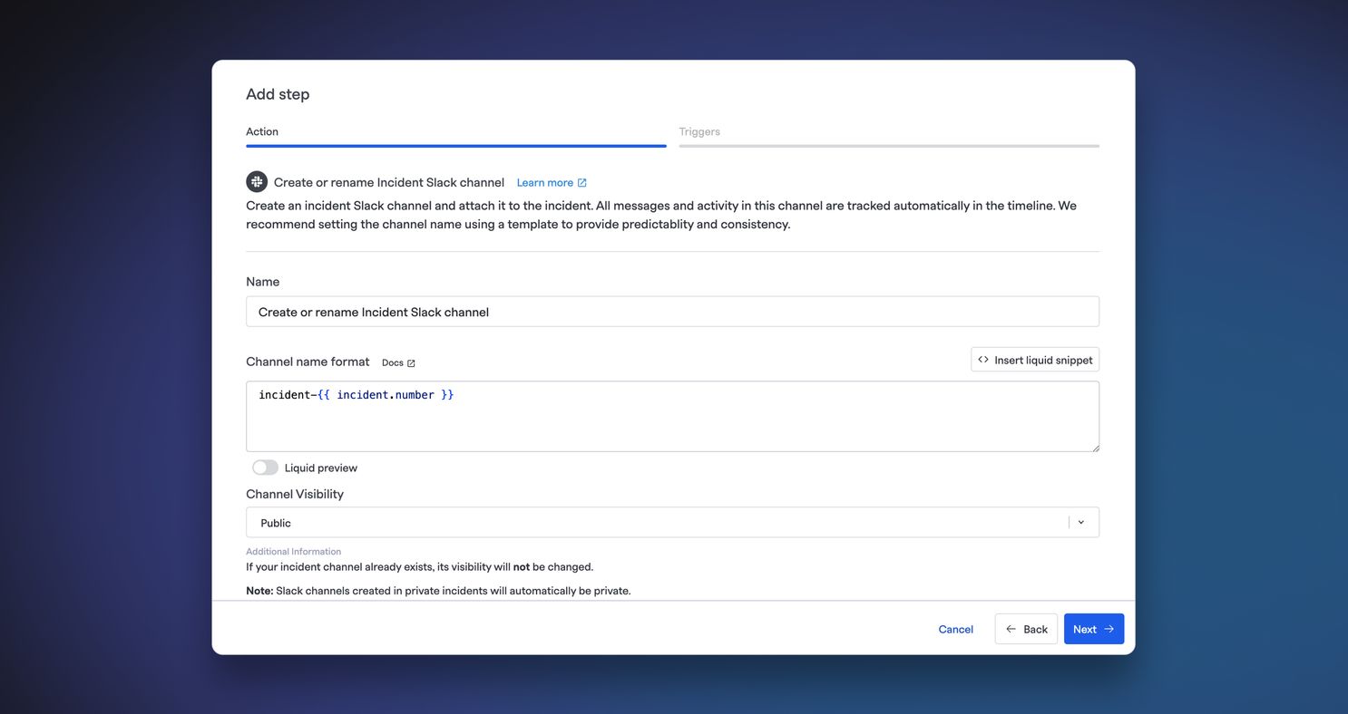Click the right arrow icon in Next button
This screenshot has width=1348, height=714.
pyautogui.click(x=1109, y=629)
